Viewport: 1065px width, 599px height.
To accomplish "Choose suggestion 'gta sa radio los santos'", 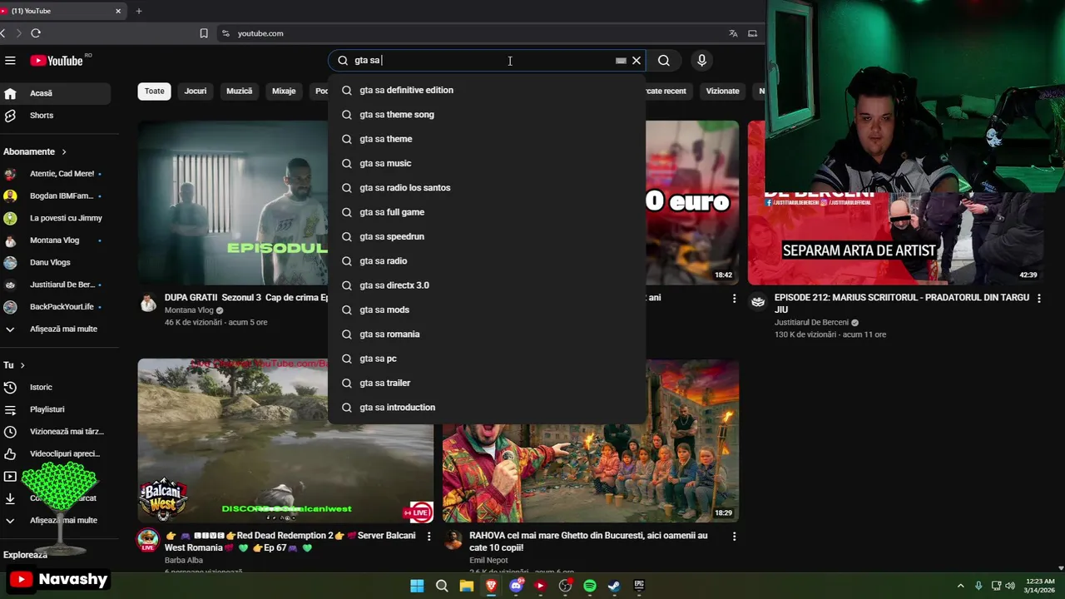I will point(487,188).
